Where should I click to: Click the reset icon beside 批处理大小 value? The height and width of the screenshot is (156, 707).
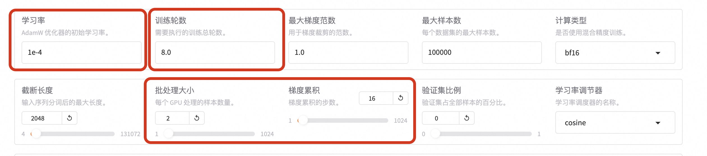197,118
